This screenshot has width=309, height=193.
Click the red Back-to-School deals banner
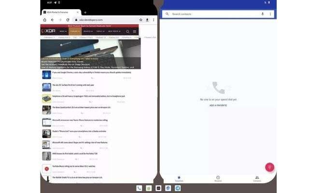(x=89, y=26)
